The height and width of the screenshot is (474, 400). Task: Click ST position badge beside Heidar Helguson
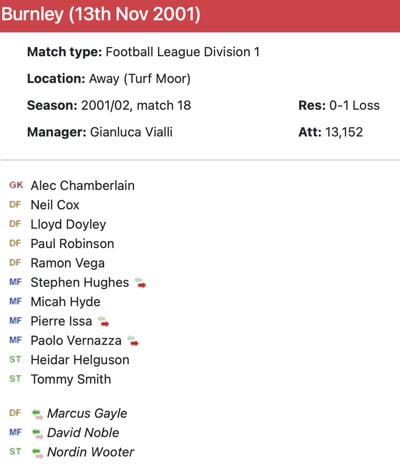pyautogui.click(x=15, y=360)
